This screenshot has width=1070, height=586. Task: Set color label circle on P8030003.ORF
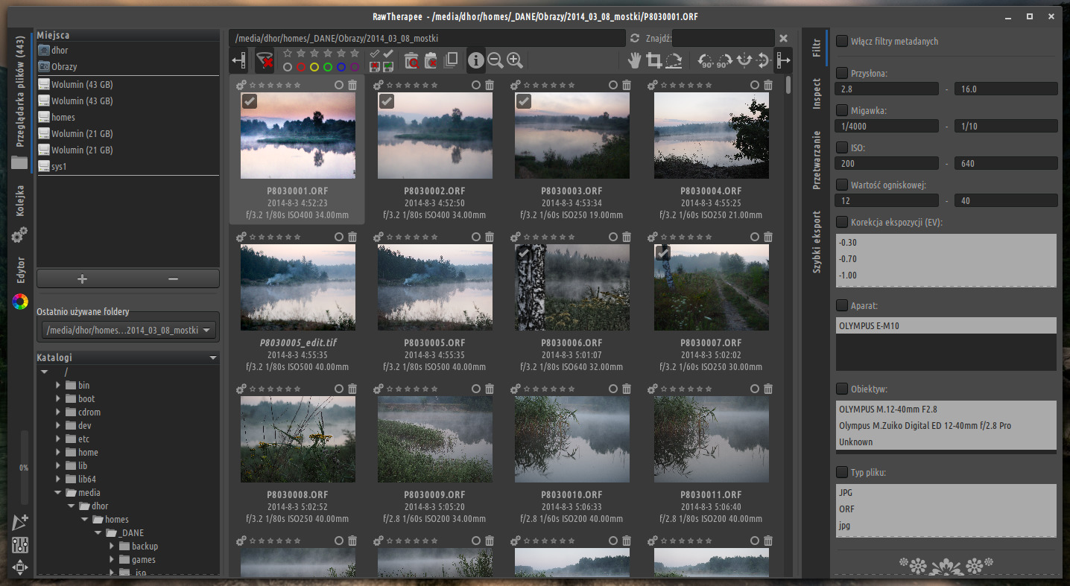tap(613, 85)
